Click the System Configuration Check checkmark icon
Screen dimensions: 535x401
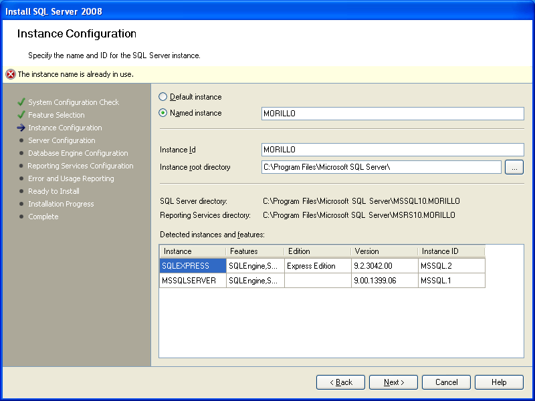pyautogui.click(x=21, y=102)
